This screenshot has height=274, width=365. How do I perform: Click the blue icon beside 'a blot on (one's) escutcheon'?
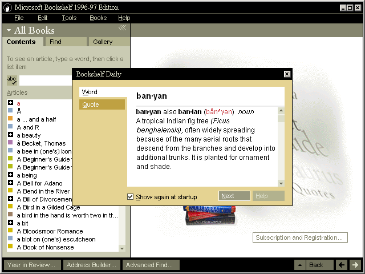pos(10,238)
